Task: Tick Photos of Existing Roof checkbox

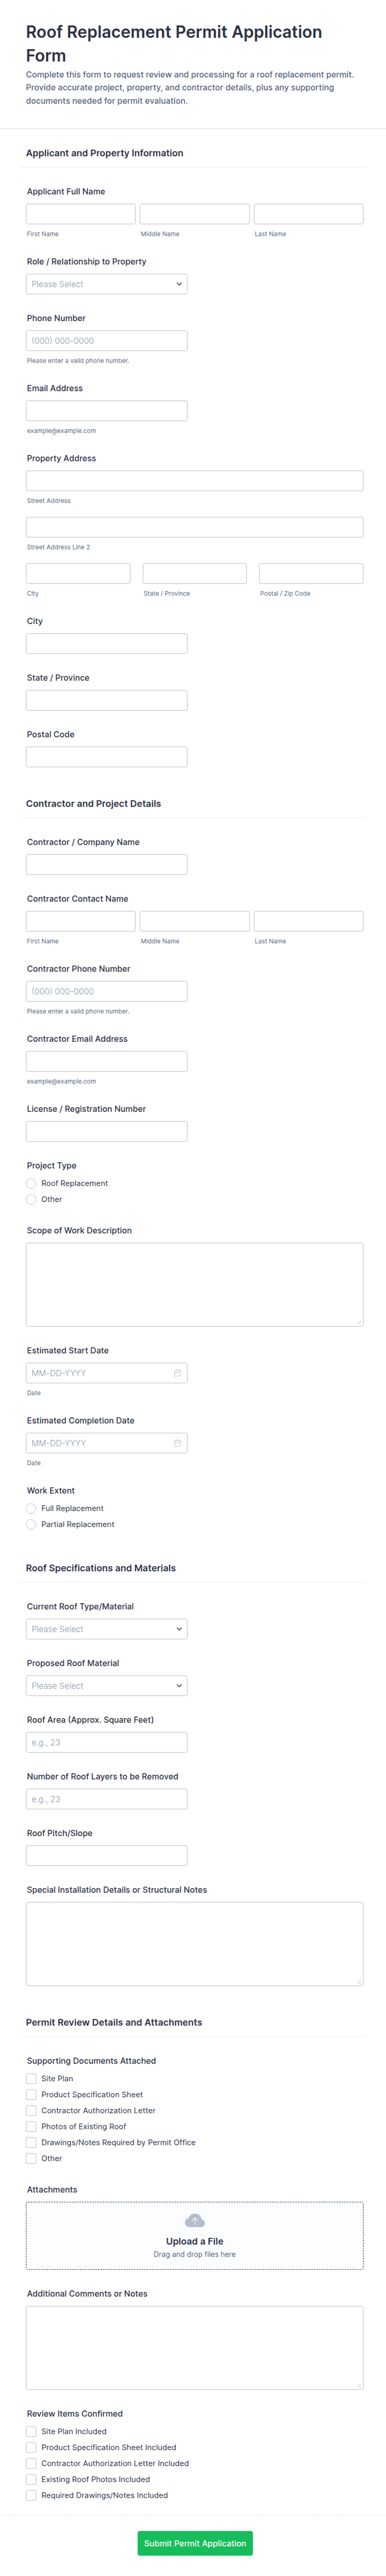Action: pyautogui.click(x=32, y=2126)
